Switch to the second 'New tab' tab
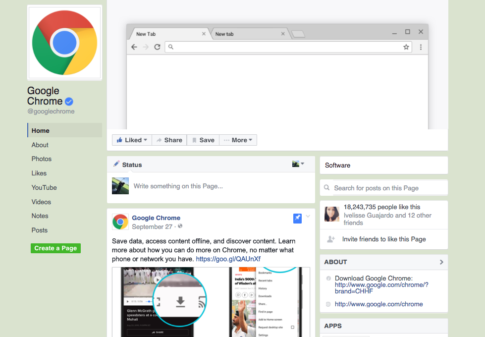Viewport: 485px width, 337px height. click(249, 34)
